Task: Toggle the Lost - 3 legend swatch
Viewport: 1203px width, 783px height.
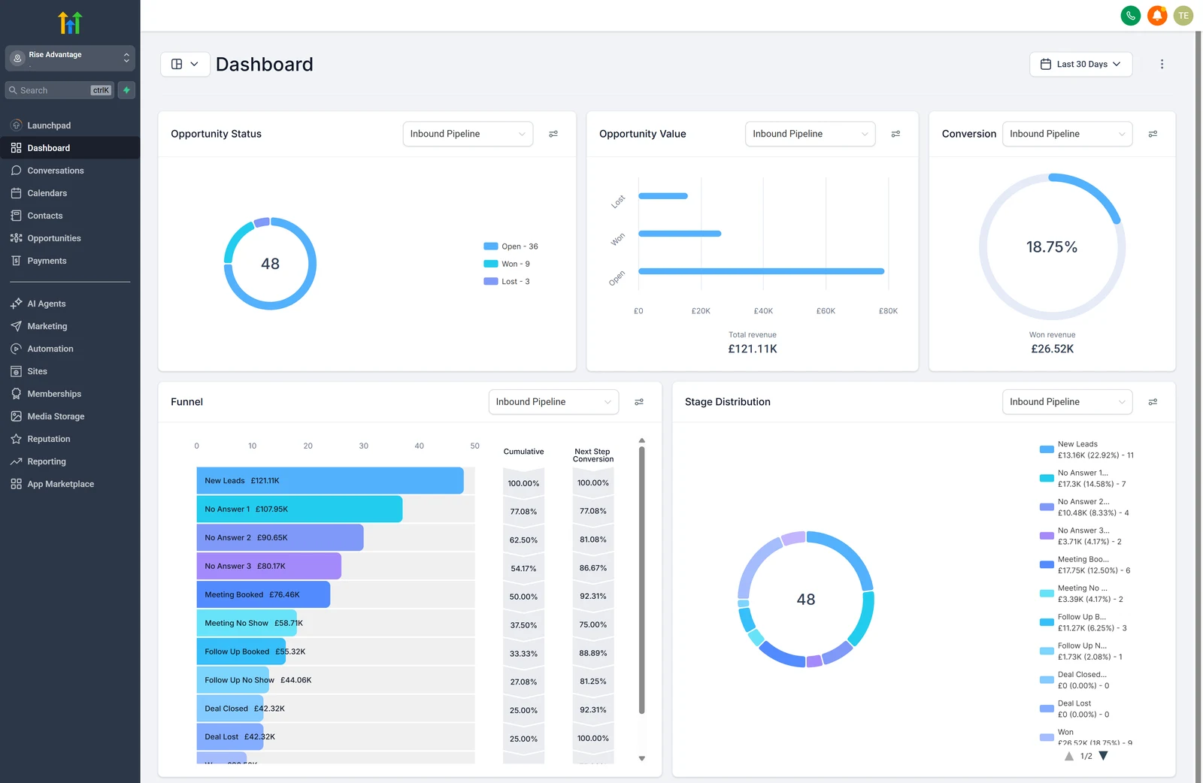Action: (x=490, y=281)
